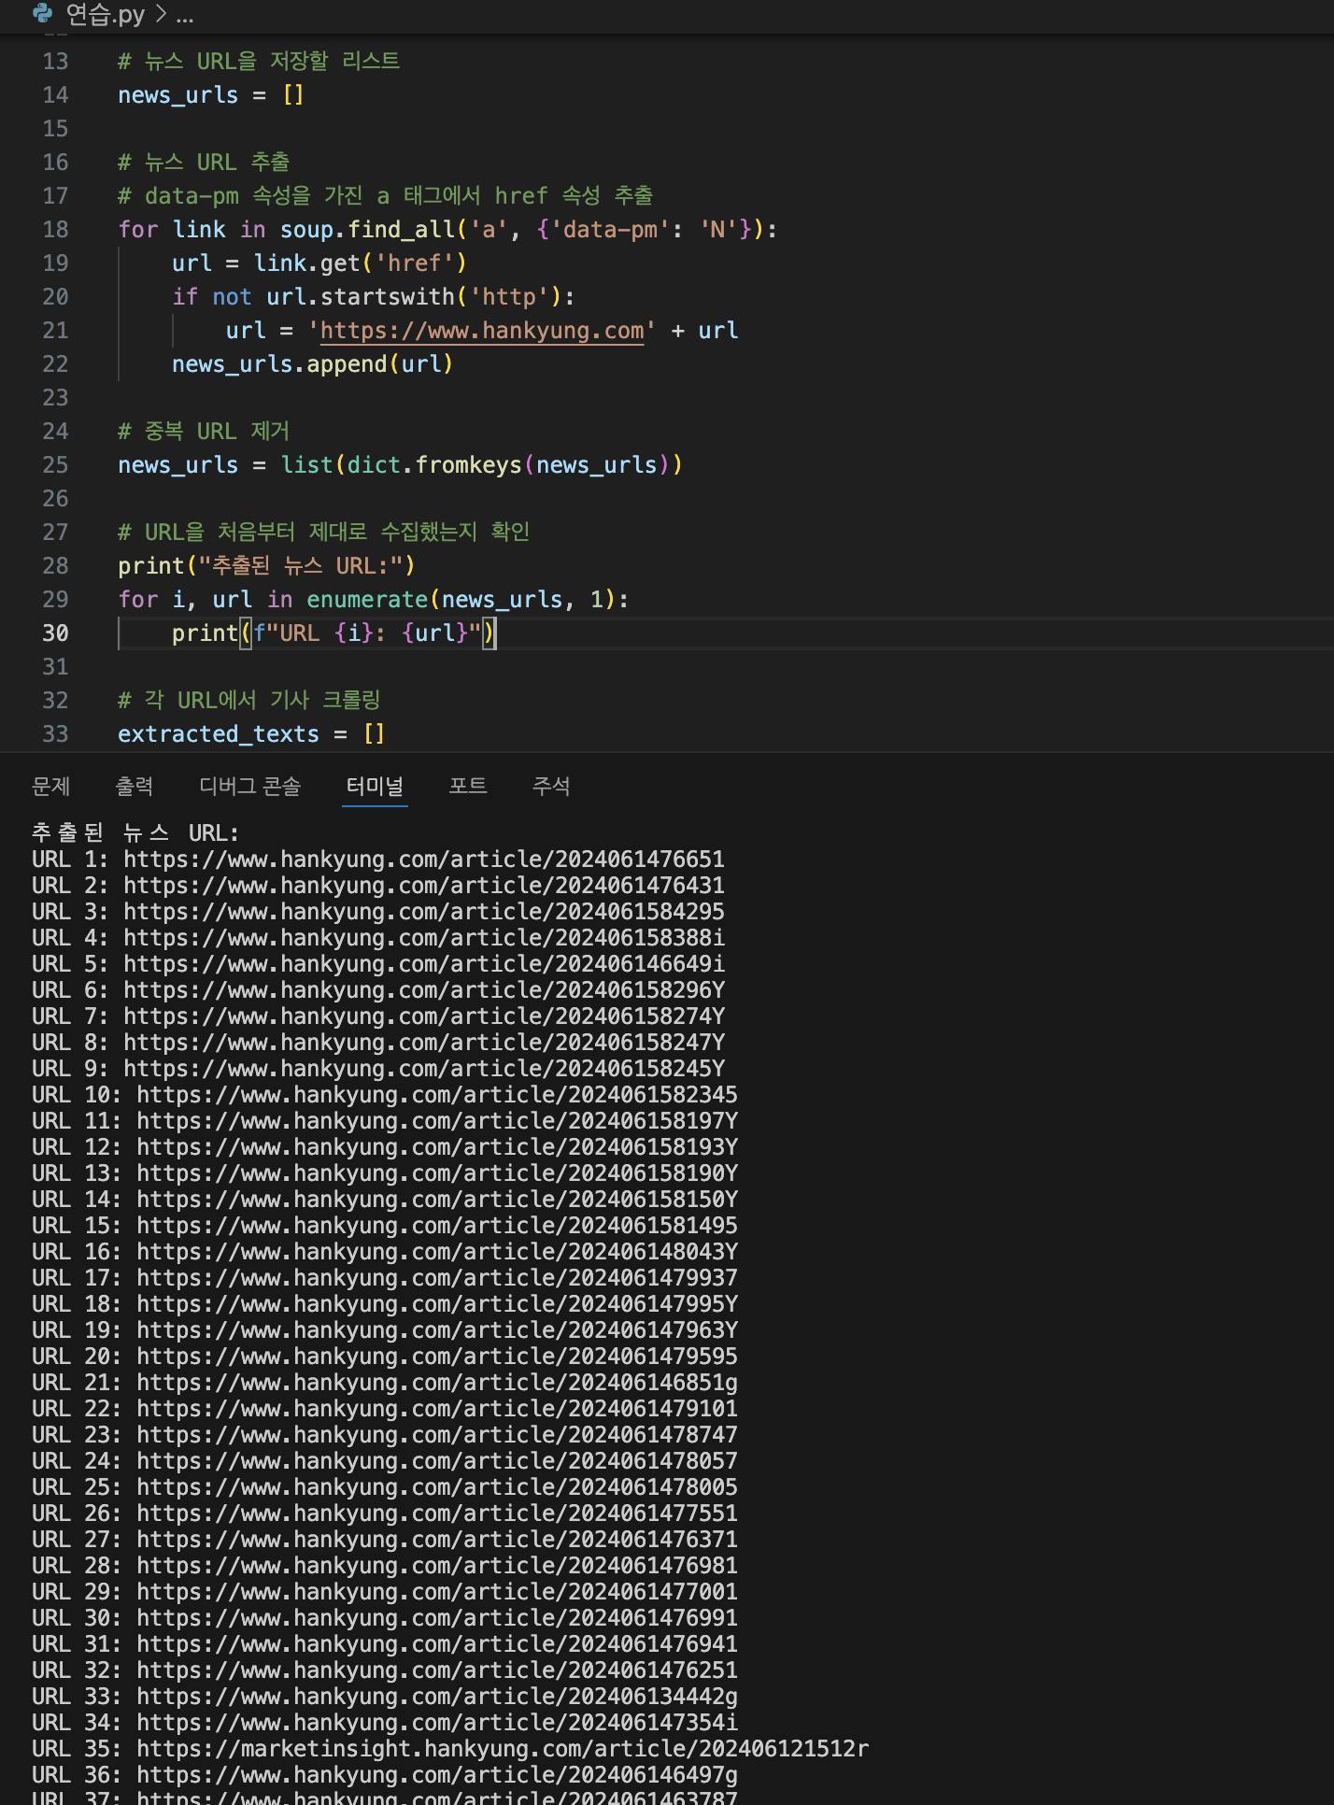
Task: Follow the URL 10 article link
Action: [x=436, y=1095]
